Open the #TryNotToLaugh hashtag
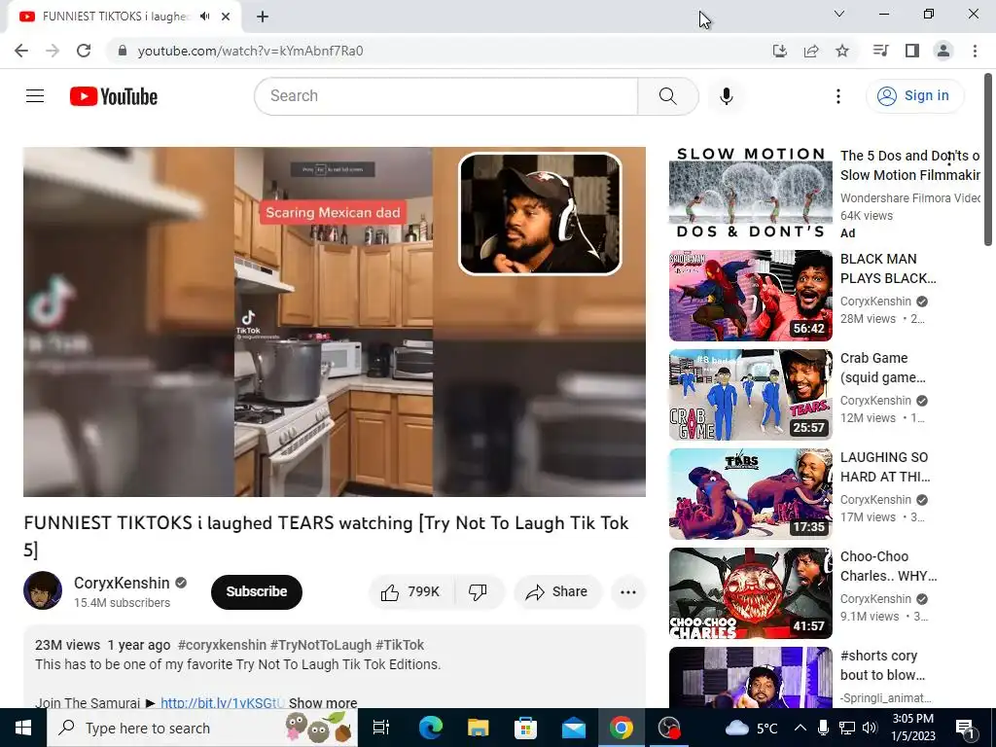Screen dimensions: 996x747 point(321,645)
